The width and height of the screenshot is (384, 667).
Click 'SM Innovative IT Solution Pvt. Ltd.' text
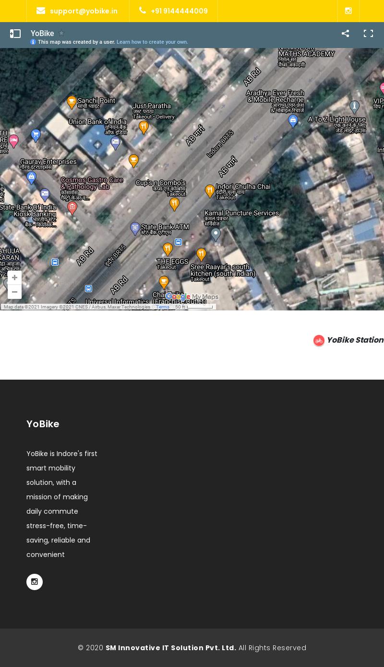pos(171,648)
